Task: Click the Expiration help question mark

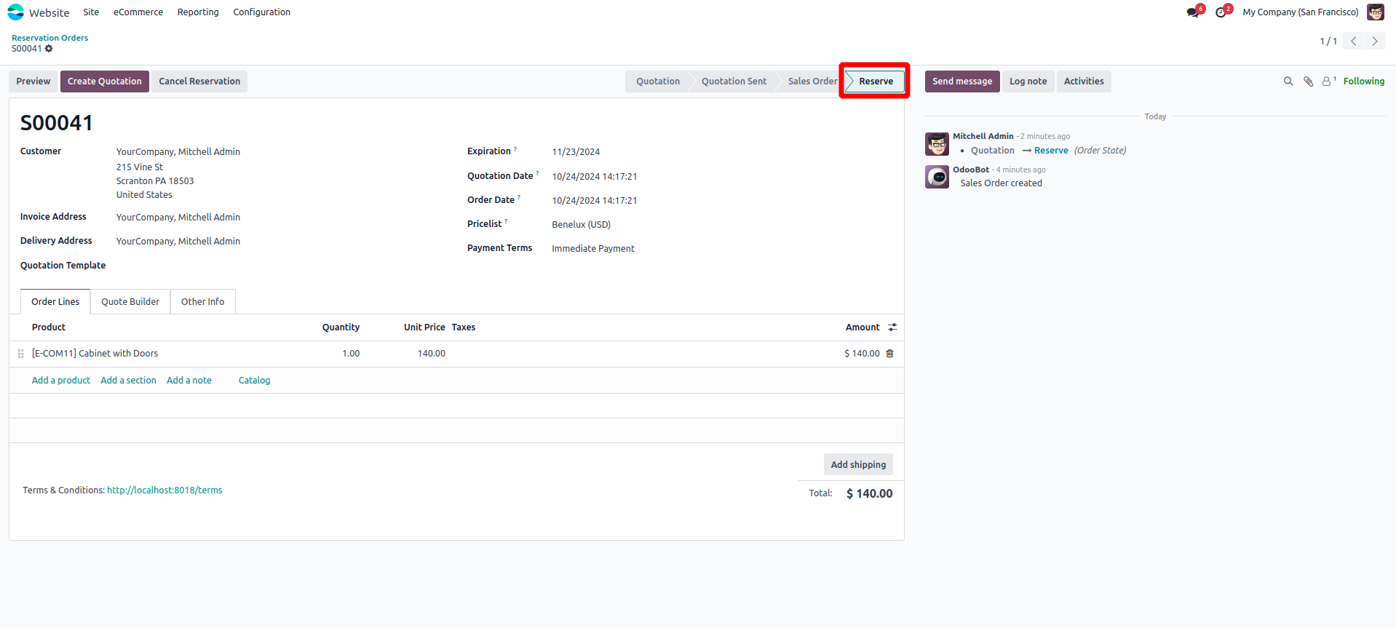Action: [x=515, y=149]
